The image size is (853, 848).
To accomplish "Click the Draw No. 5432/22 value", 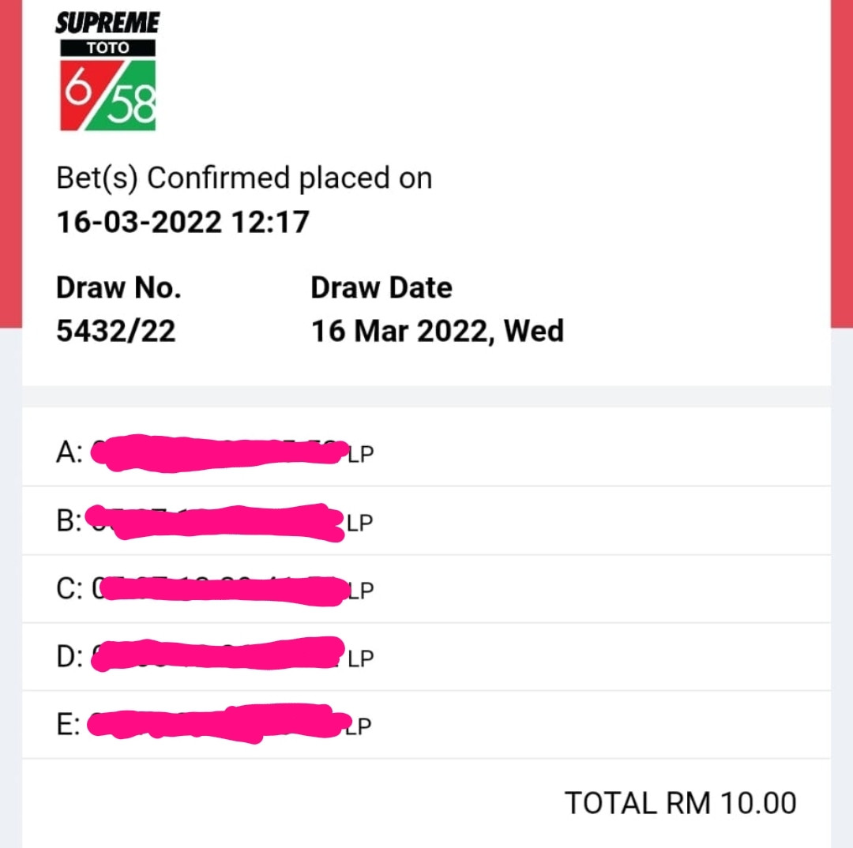I will tap(116, 331).
